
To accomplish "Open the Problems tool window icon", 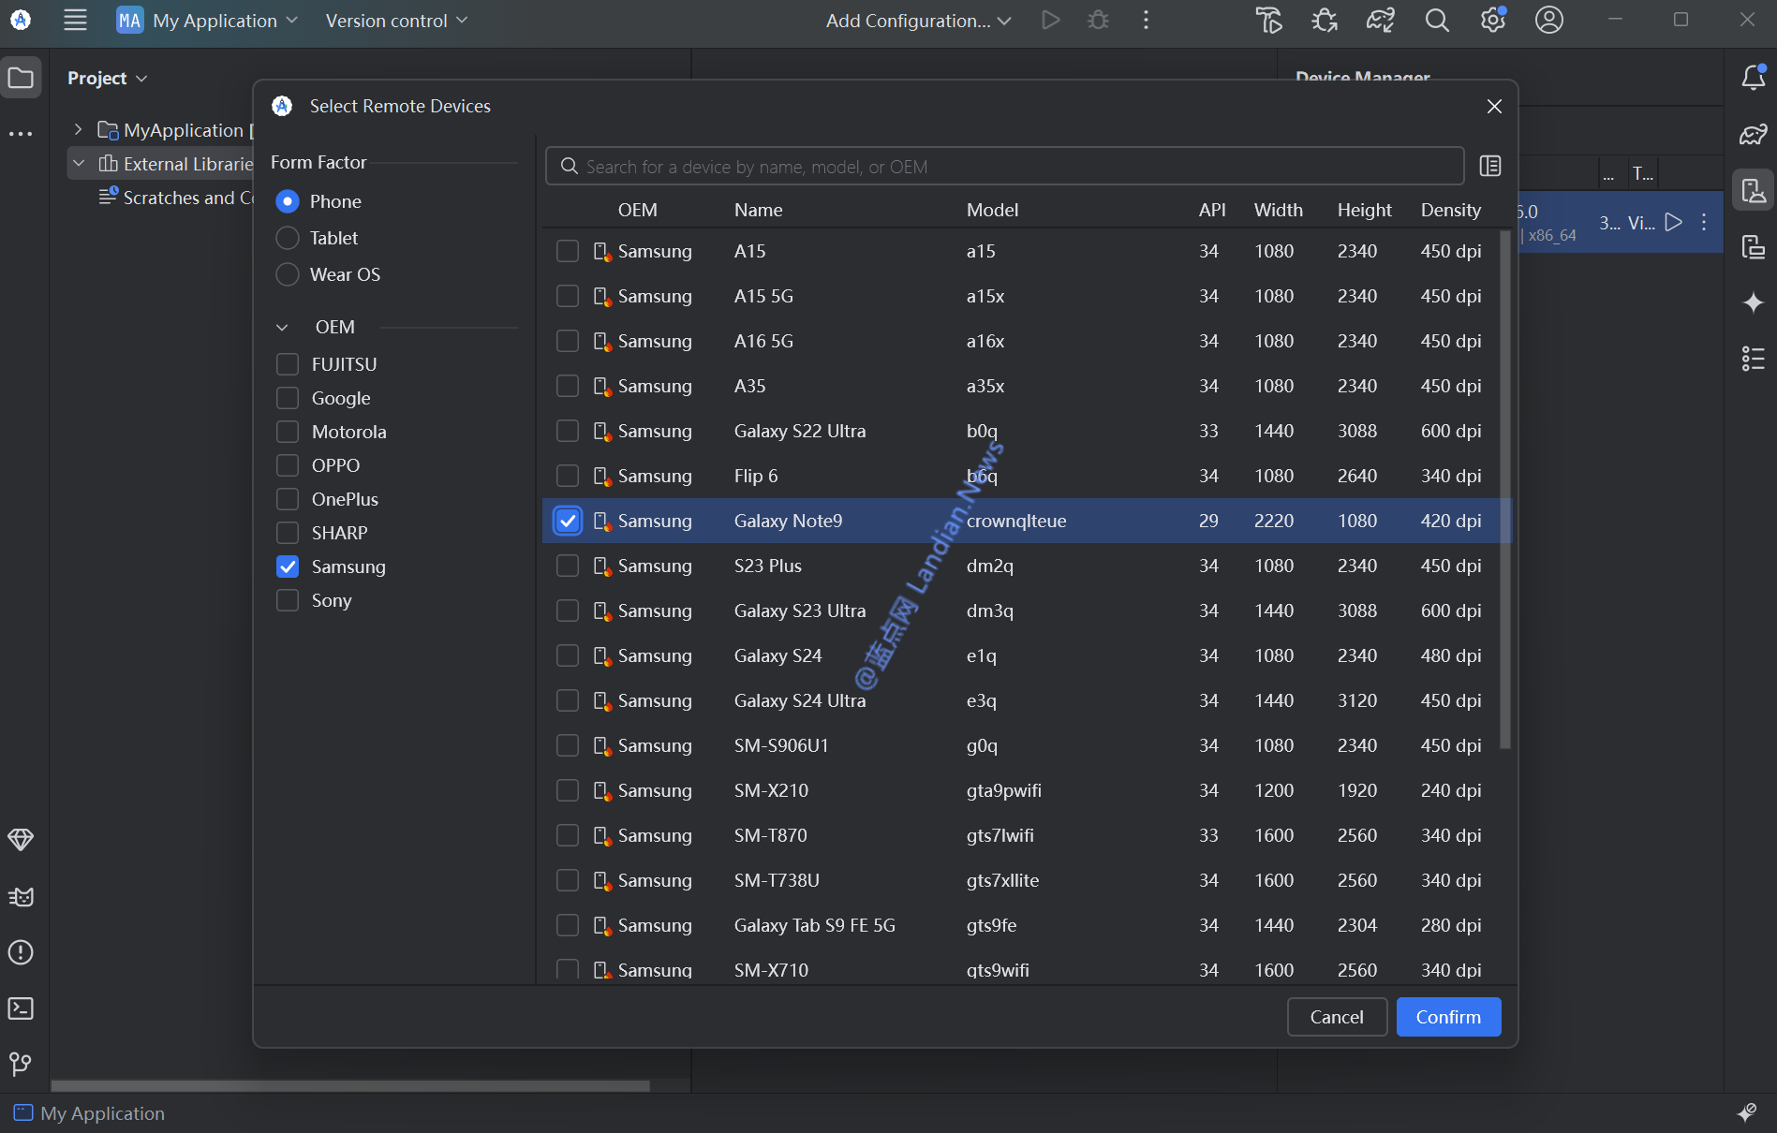I will (21, 952).
